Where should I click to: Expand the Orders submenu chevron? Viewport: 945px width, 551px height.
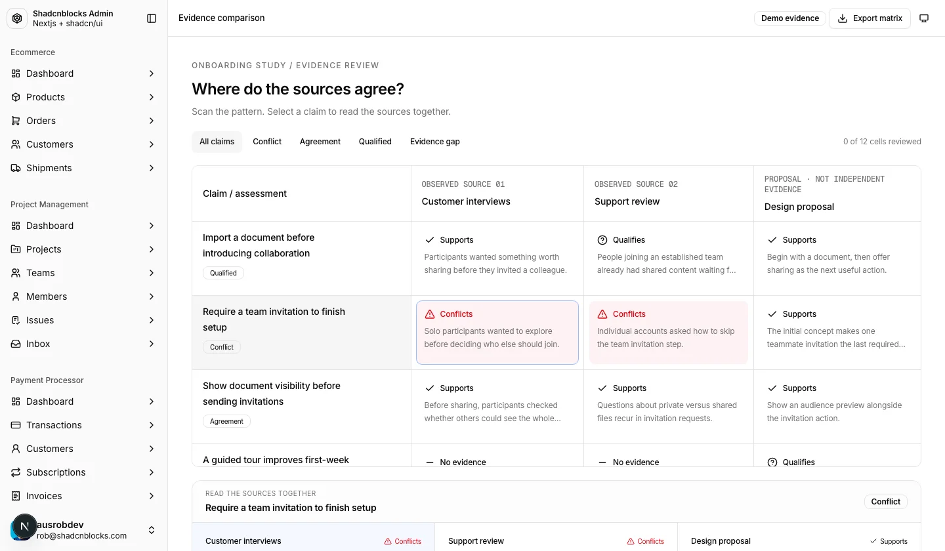click(x=152, y=121)
